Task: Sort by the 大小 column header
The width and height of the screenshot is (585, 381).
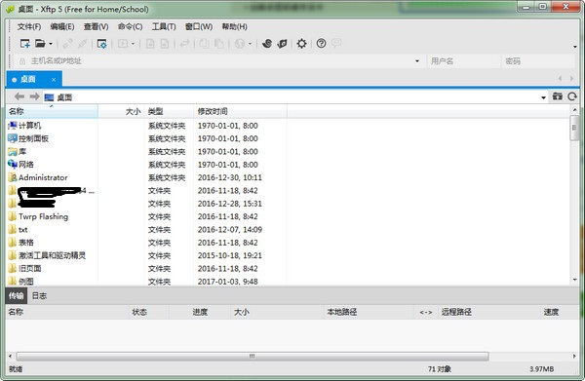Action: tap(121, 111)
